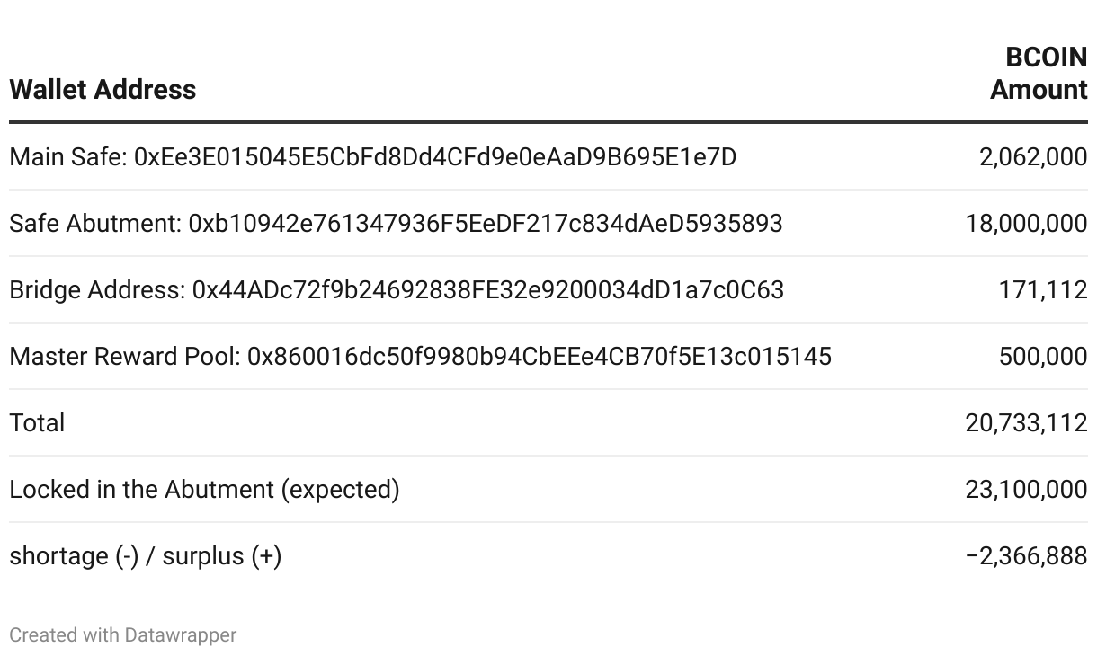The width and height of the screenshot is (1097, 656).
Task: Select the 'Master Reward Pool:' label text
Action: 125,357
